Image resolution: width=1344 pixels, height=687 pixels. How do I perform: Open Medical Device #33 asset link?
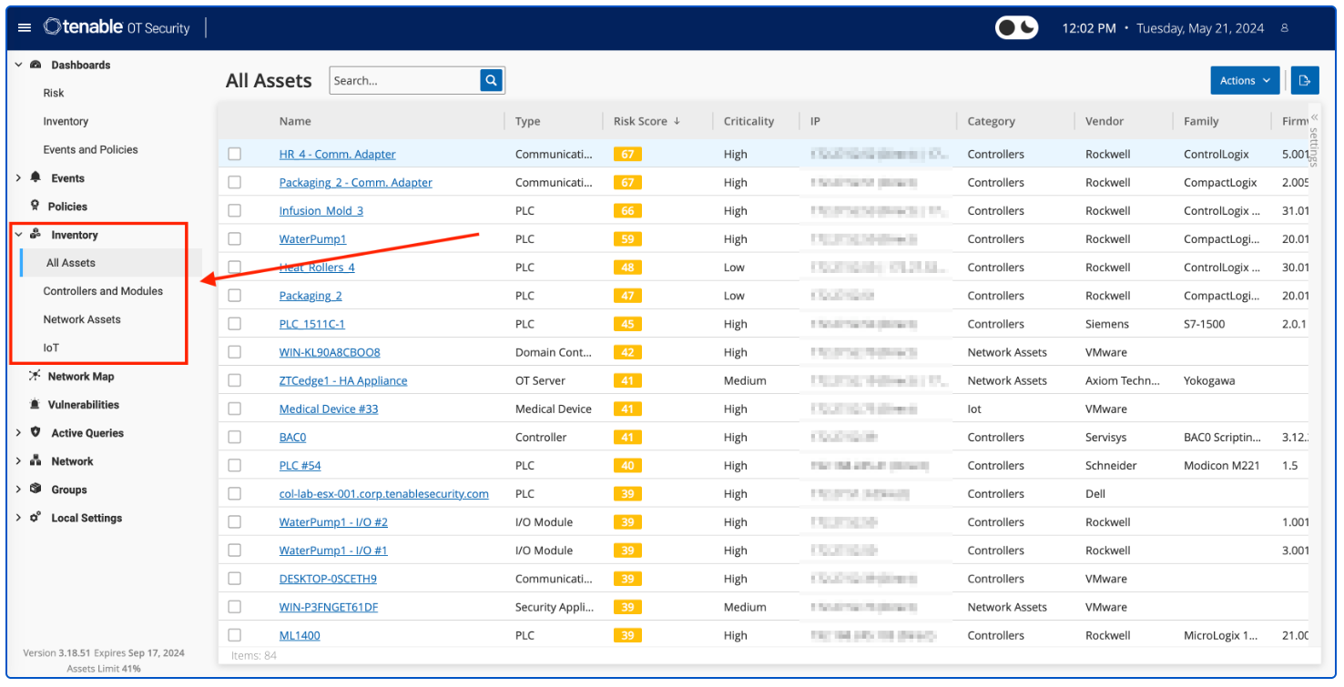328,409
